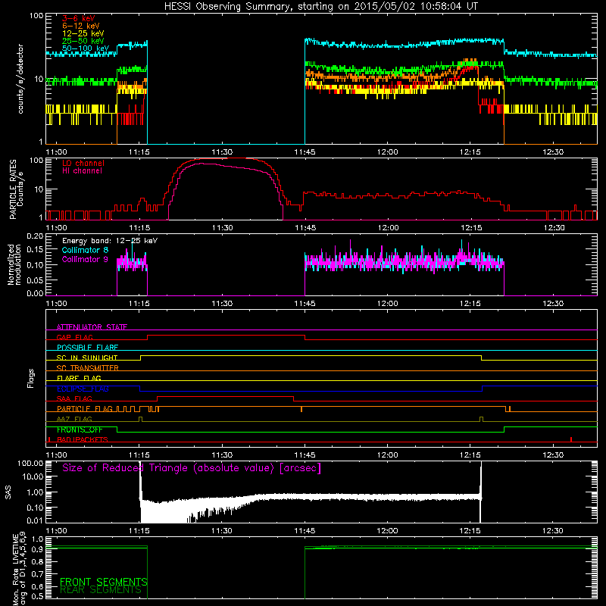Click the HI channel legend label
Image resolution: width=606 pixels, height=606 pixels.
[83, 171]
